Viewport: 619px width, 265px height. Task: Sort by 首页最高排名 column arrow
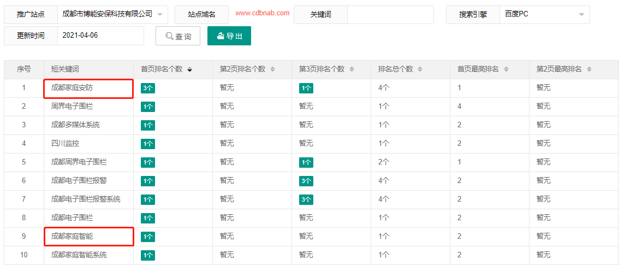coord(506,69)
